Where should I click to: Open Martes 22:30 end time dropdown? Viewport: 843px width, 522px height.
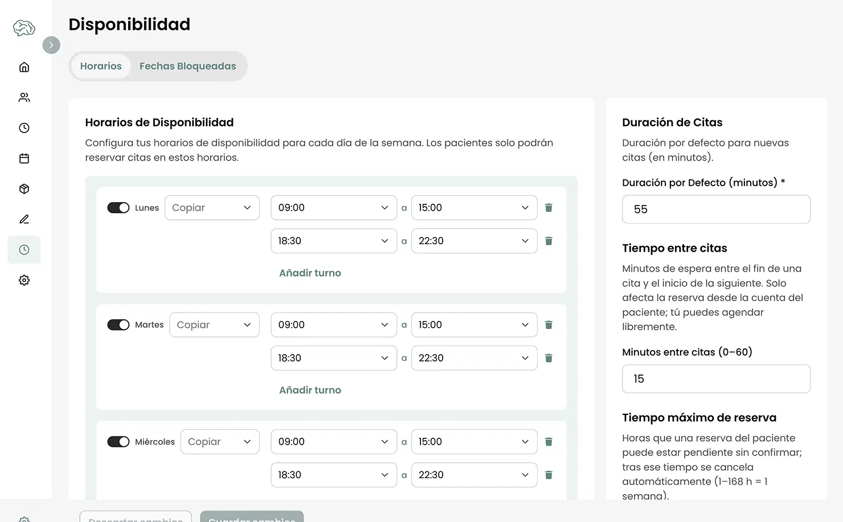[x=474, y=358]
